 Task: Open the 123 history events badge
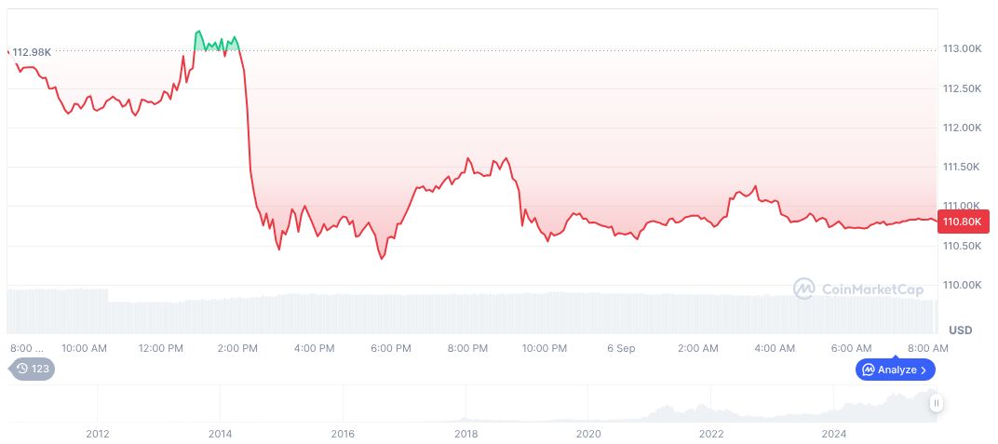[33, 369]
